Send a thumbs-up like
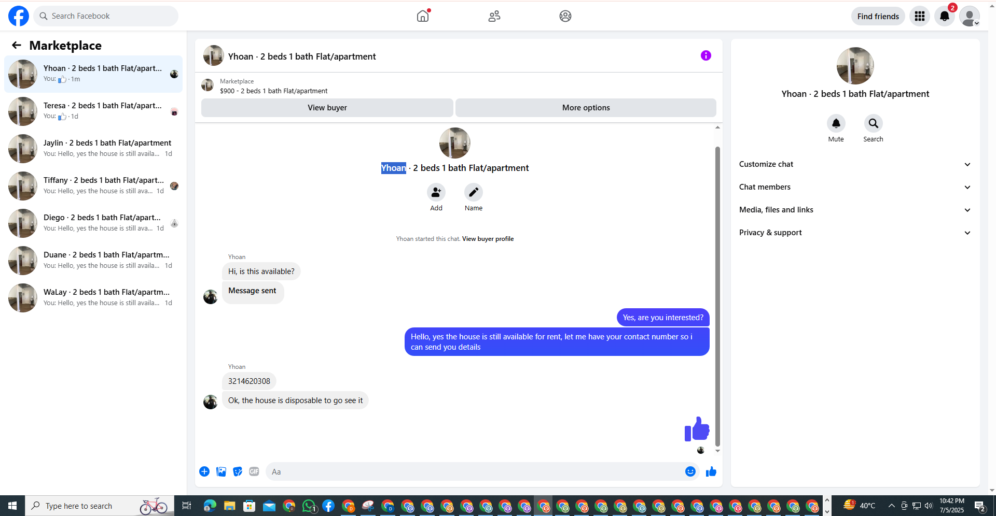Viewport: 996px width, 516px height. pos(711,471)
